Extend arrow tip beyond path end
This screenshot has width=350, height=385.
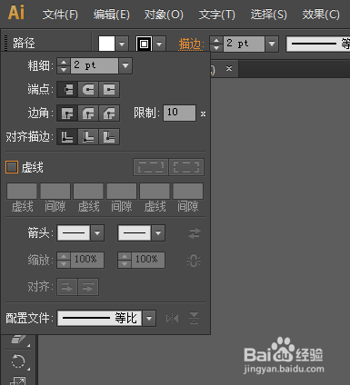(x=67, y=287)
